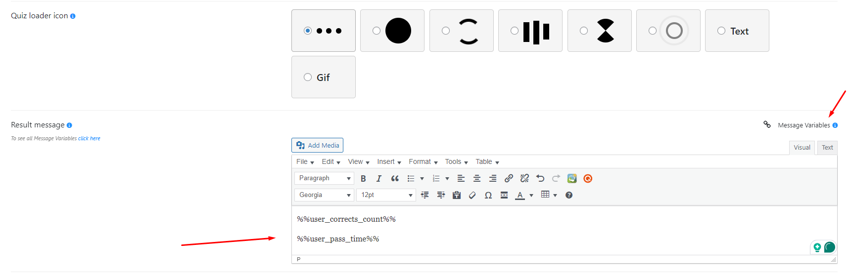
Task: Grab the editor resize handle
Action: click(x=834, y=259)
